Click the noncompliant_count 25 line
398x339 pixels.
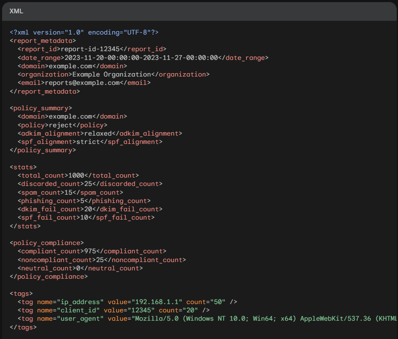pyautogui.click(x=102, y=260)
